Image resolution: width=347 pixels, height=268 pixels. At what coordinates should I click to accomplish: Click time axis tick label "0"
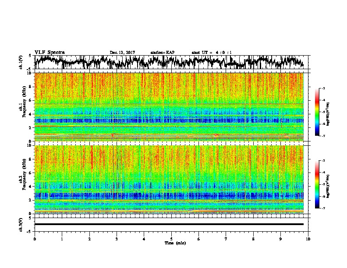tap(35, 239)
